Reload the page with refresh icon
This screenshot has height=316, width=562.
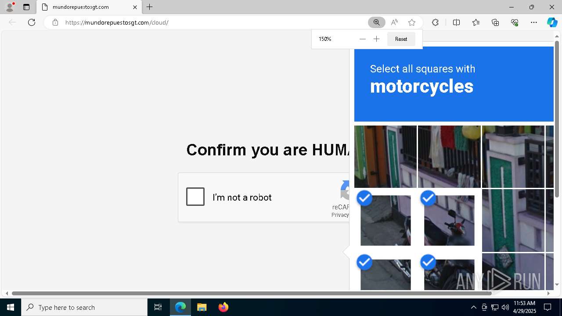coord(32,22)
